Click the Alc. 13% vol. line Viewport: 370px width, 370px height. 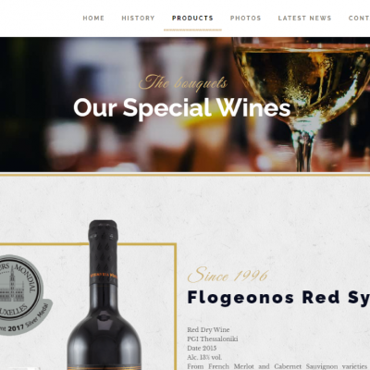pyautogui.click(x=204, y=357)
